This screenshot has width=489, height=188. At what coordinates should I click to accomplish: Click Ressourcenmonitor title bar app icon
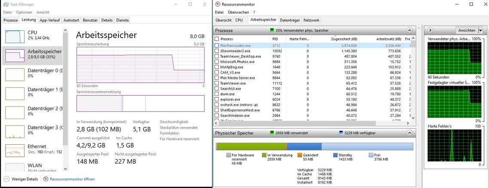(x=218, y=4)
